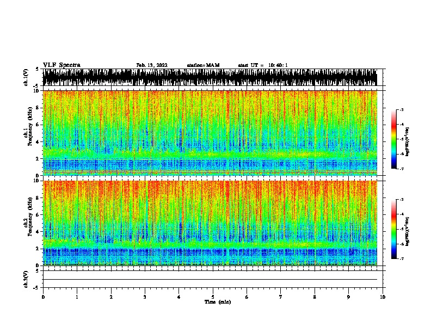The height and width of the screenshot is (333, 431).
Task: Click the ch.2 "Frequency (kHz)" axis label
Action: [30, 217]
